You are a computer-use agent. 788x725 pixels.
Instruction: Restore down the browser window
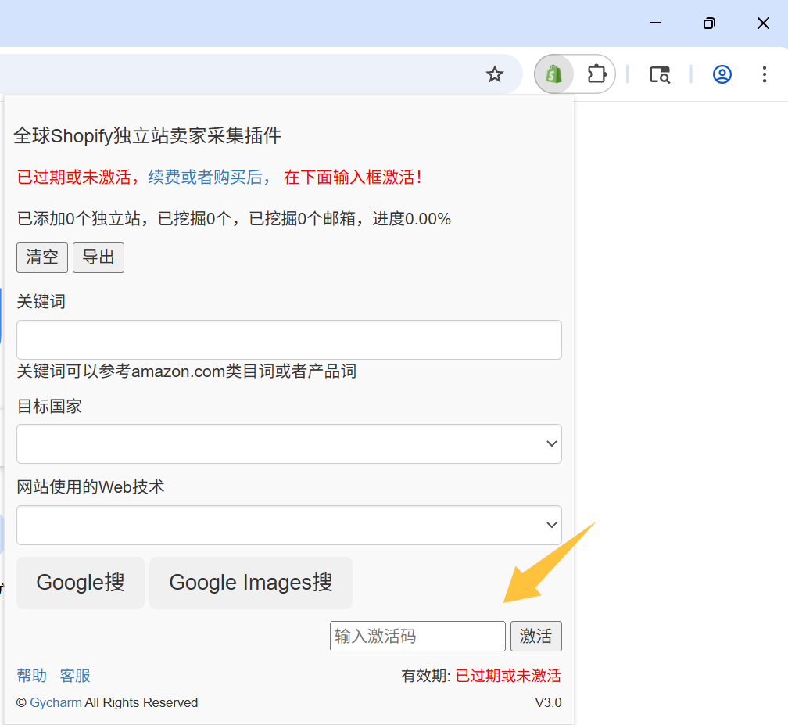point(709,23)
